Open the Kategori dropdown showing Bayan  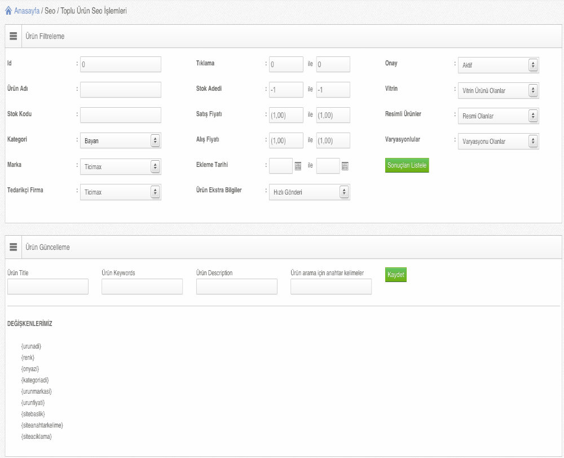tap(121, 141)
